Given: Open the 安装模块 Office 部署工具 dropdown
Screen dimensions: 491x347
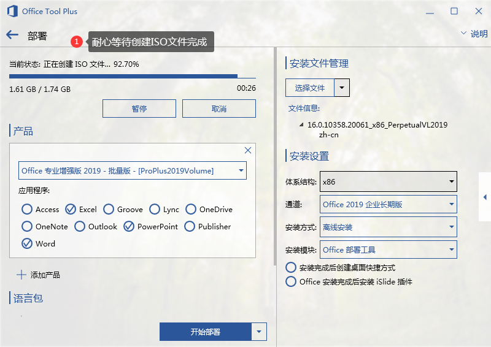Looking at the screenshot, I should [389, 250].
